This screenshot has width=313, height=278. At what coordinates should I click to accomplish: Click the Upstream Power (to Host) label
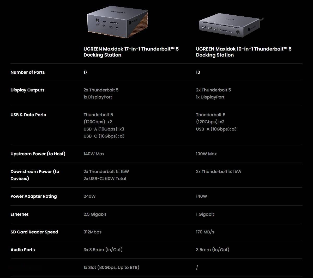(38, 154)
